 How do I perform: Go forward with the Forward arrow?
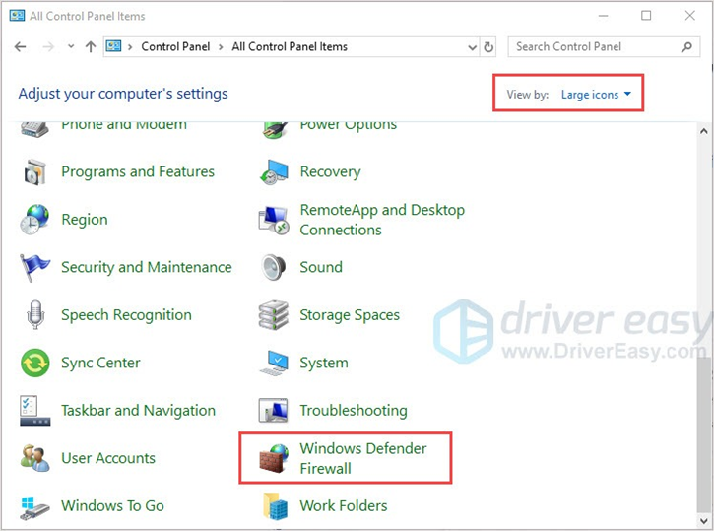click(x=48, y=47)
